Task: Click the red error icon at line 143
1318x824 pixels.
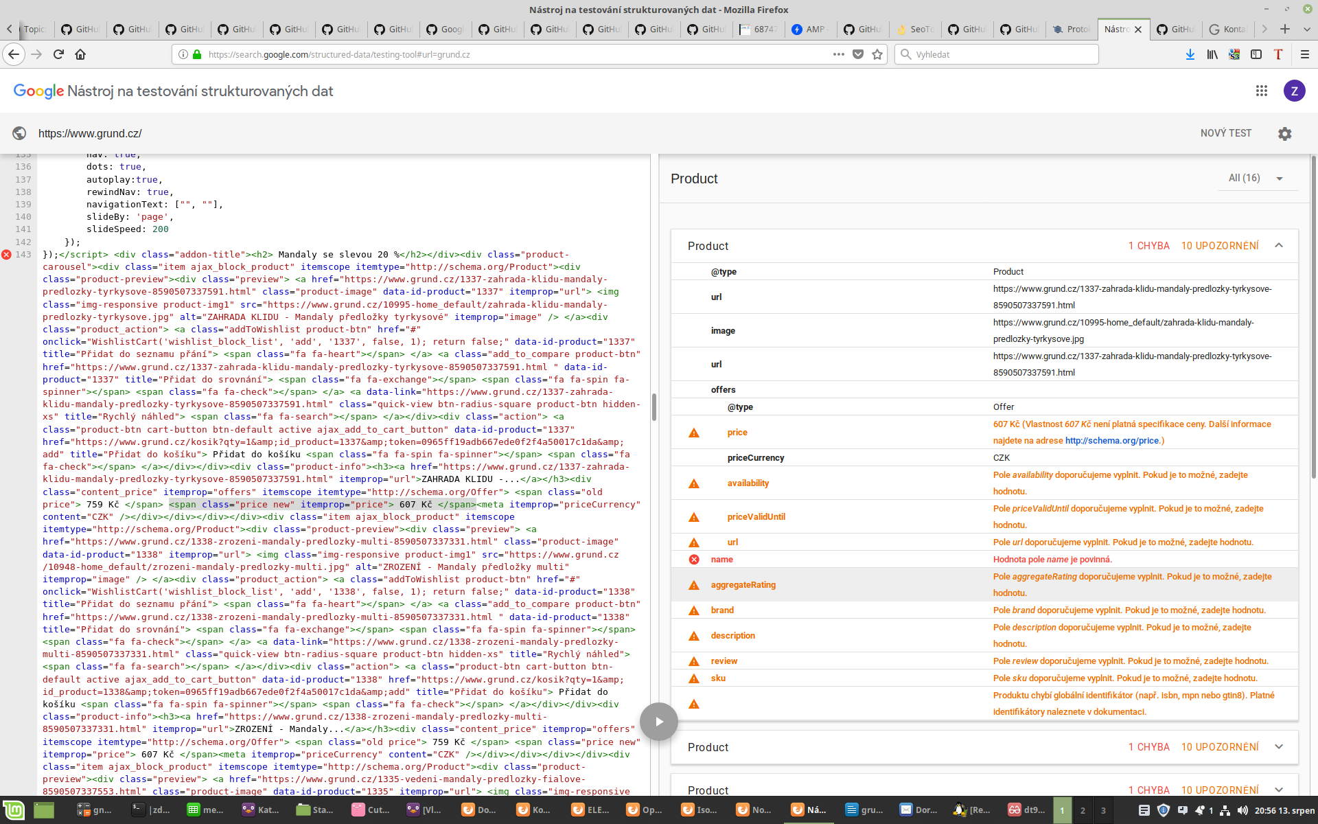Action: (x=7, y=255)
